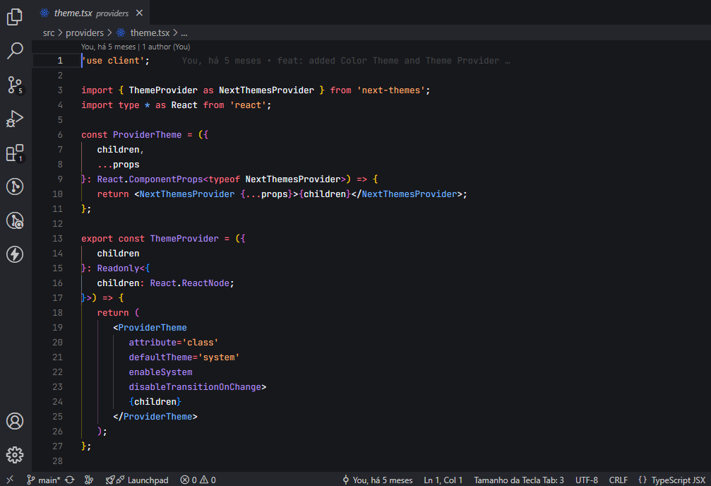Select the theme.tsx providers tab
Image resolution: width=711 pixels, height=486 pixels.
pyautogui.click(x=90, y=13)
